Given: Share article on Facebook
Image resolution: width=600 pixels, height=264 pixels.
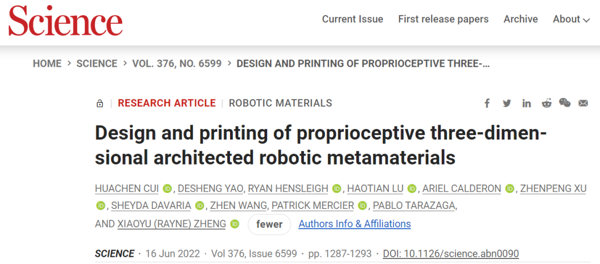Looking at the screenshot, I should click(487, 103).
